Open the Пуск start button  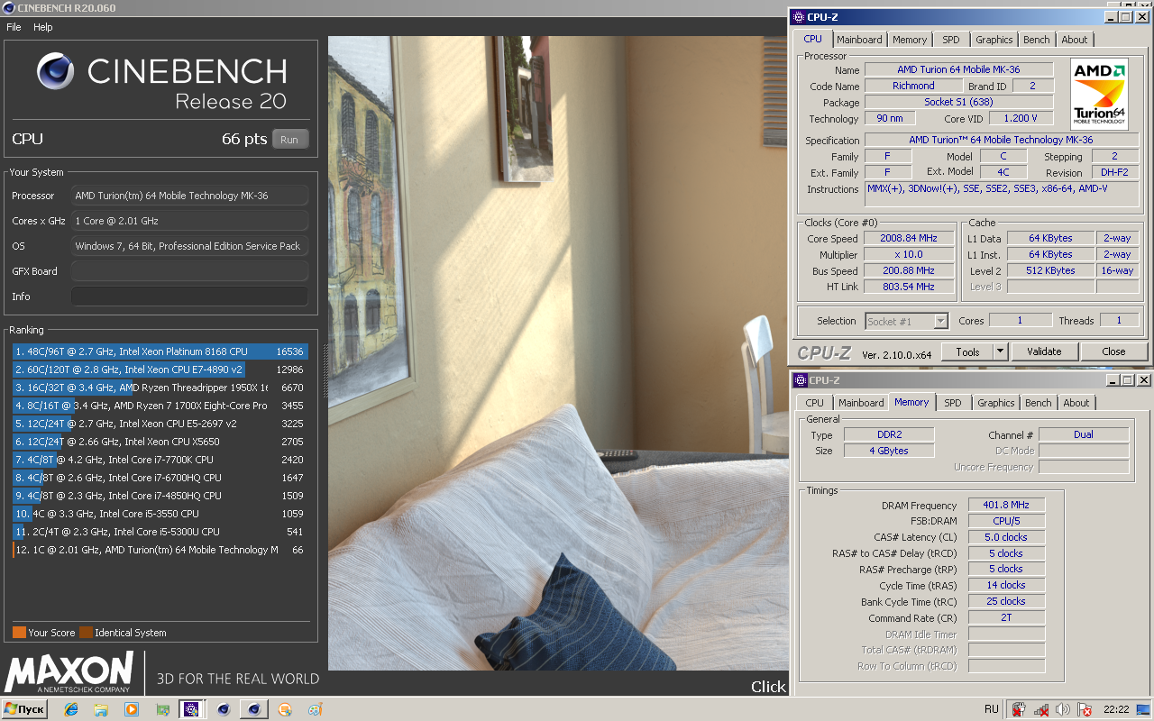pyautogui.click(x=24, y=709)
